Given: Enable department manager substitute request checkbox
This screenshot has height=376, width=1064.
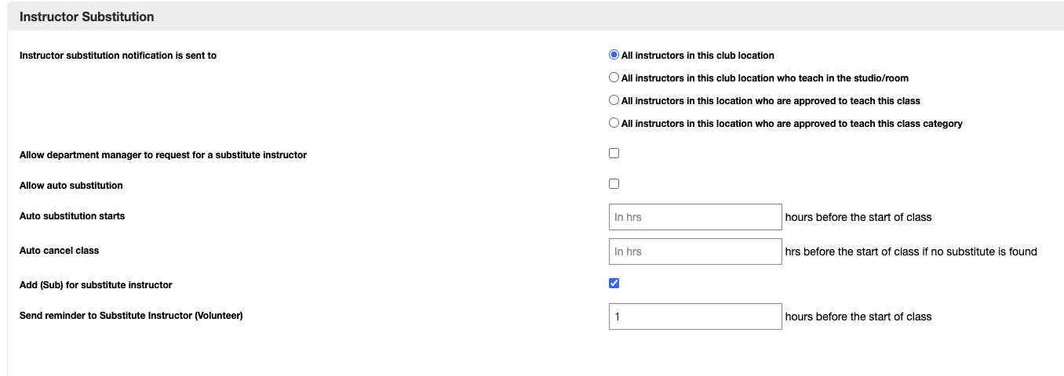Looking at the screenshot, I should [614, 154].
